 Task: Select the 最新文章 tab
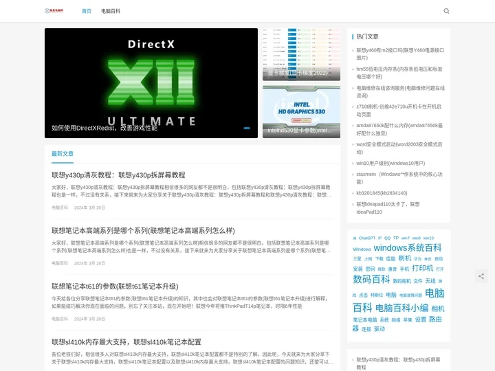point(63,154)
